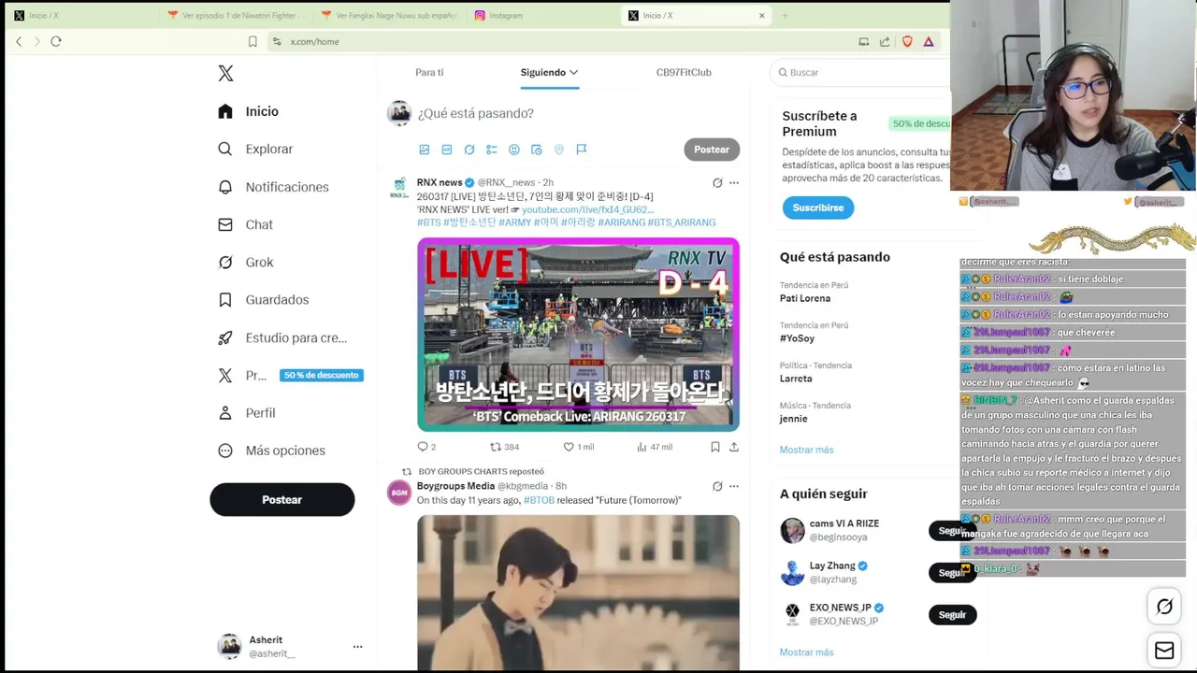
Task: View analytics of RNX news post
Action: click(x=654, y=447)
